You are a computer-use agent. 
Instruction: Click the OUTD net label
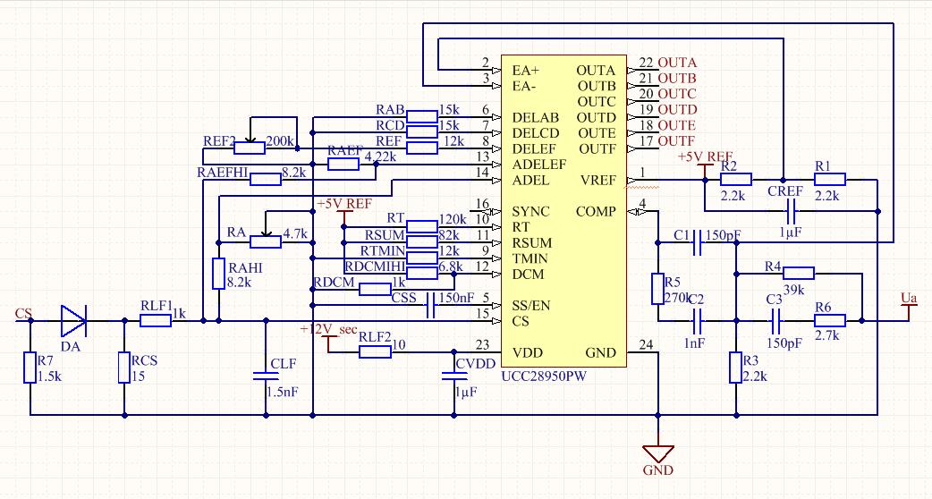pos(677,110)
